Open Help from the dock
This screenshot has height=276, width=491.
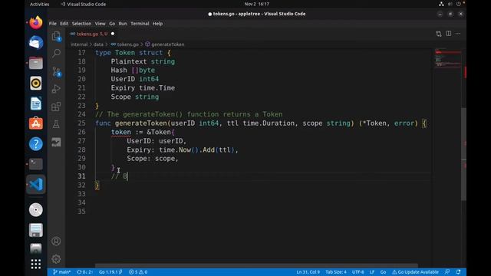coord(36,143)
